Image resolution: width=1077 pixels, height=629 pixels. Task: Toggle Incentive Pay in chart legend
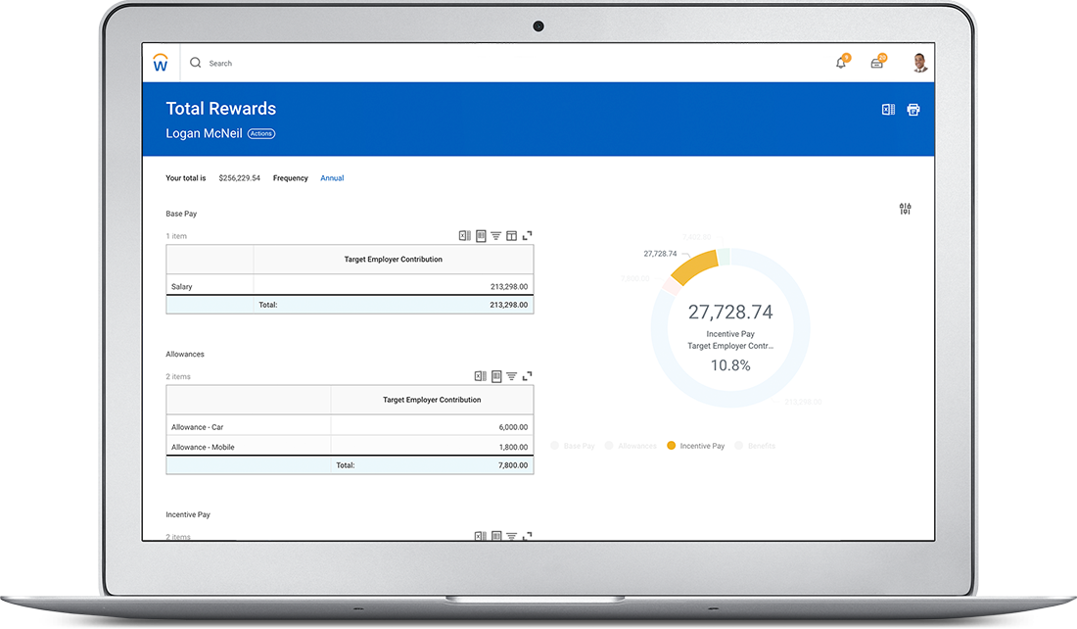[x=695, y=446]
